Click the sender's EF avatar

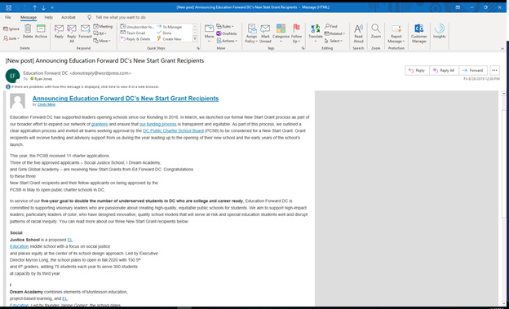tap(13, 77)
